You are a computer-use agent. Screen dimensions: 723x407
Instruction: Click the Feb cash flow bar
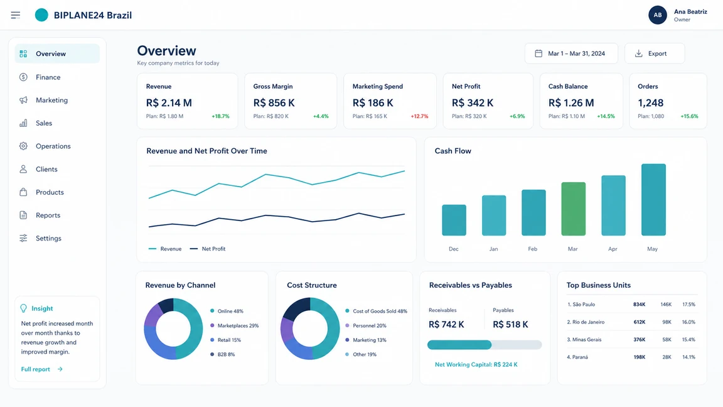pos(533,213)
